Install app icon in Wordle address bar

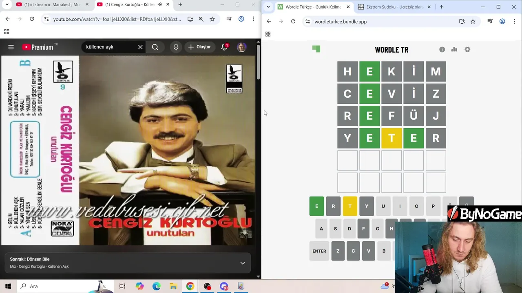(462, 22)
